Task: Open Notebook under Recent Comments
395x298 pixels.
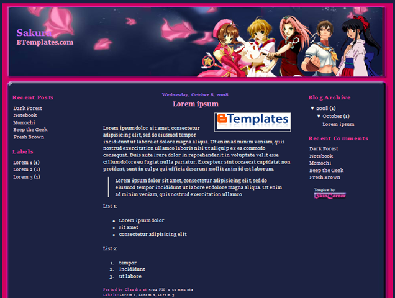Action: [x=321, y=156]
